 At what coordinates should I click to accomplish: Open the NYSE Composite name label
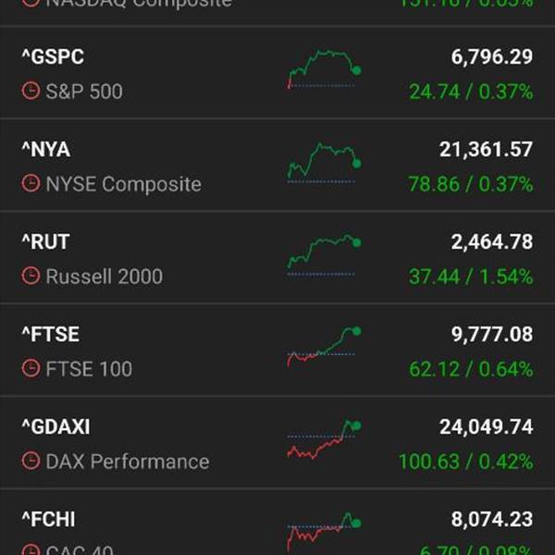click(123, 184)
